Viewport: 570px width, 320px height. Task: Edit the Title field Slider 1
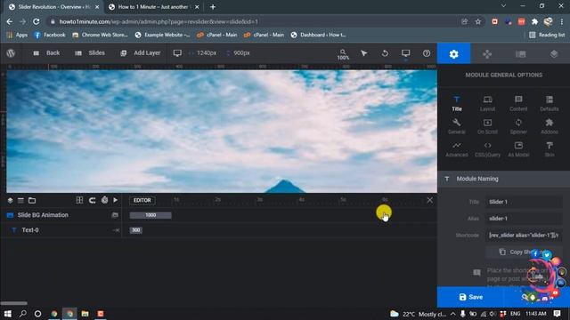(524, 202)
